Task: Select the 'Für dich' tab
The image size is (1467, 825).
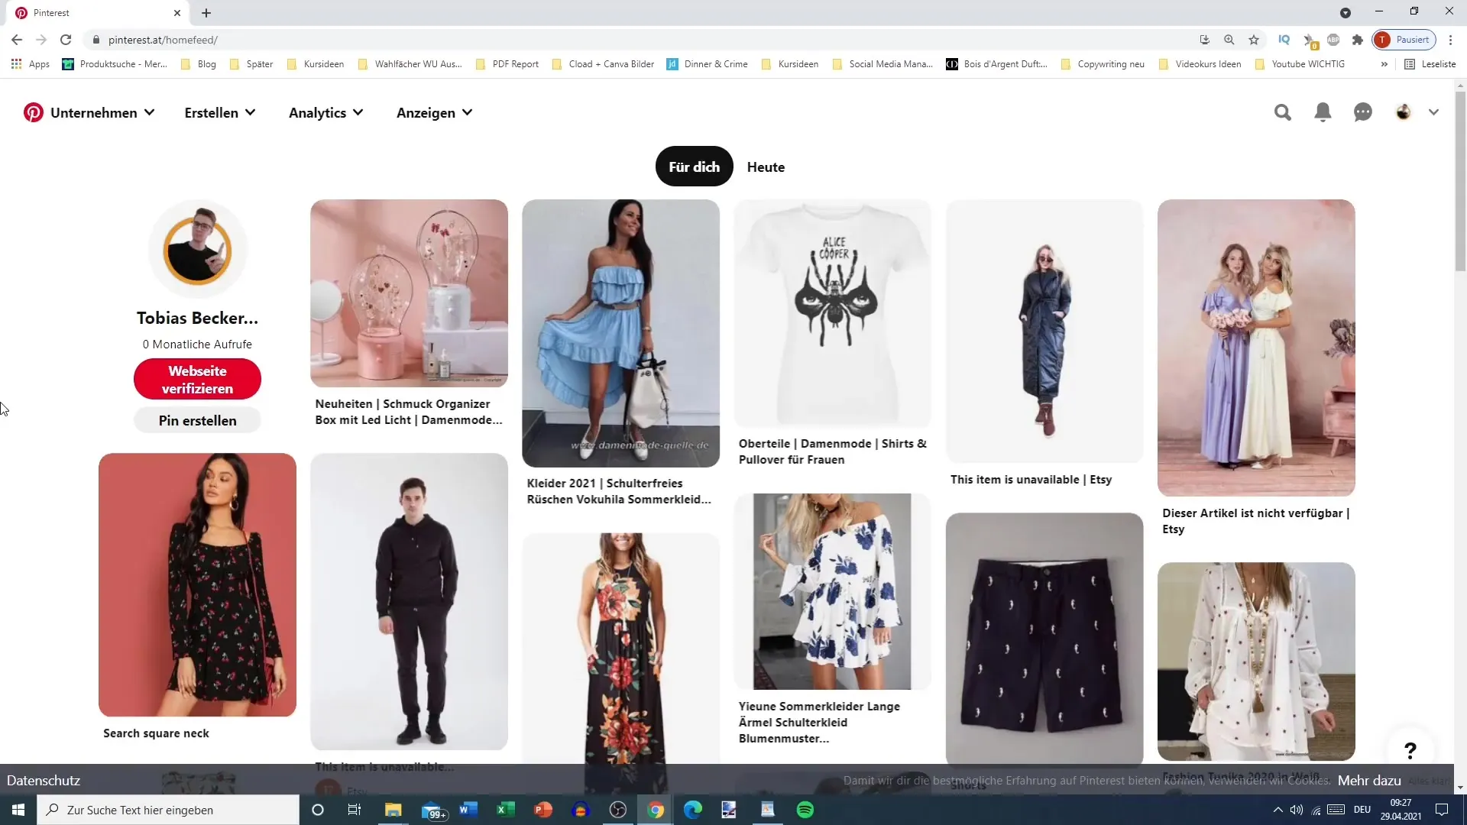Action: 696,167
